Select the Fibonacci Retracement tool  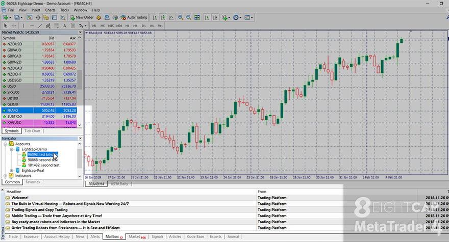point(57,26)
